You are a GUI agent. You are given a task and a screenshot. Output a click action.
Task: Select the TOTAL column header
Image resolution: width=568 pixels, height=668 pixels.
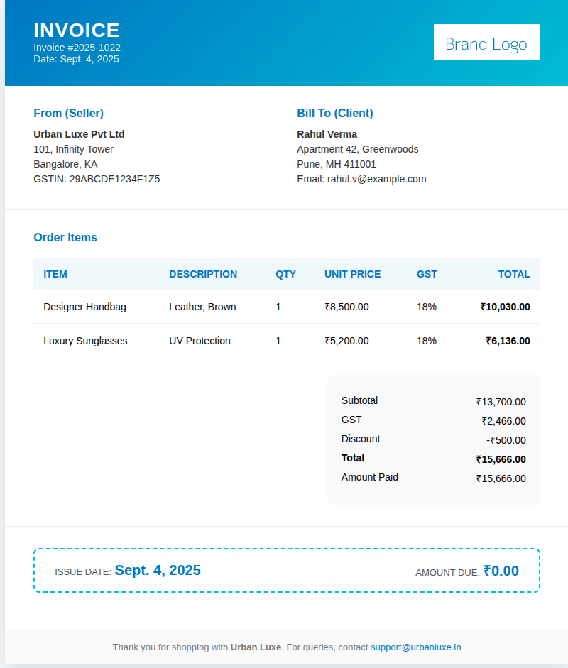tap(513, 274)
